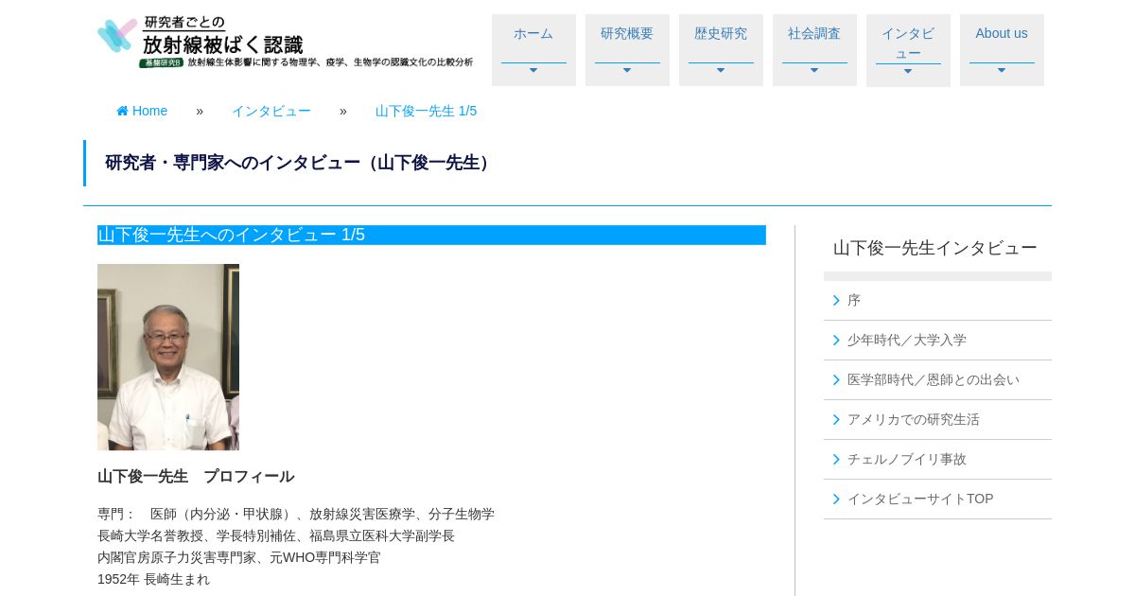1135x596 pixels.
Task: Click chevron icon beside チェルノブイリ事故
Action: click(836, 459)
